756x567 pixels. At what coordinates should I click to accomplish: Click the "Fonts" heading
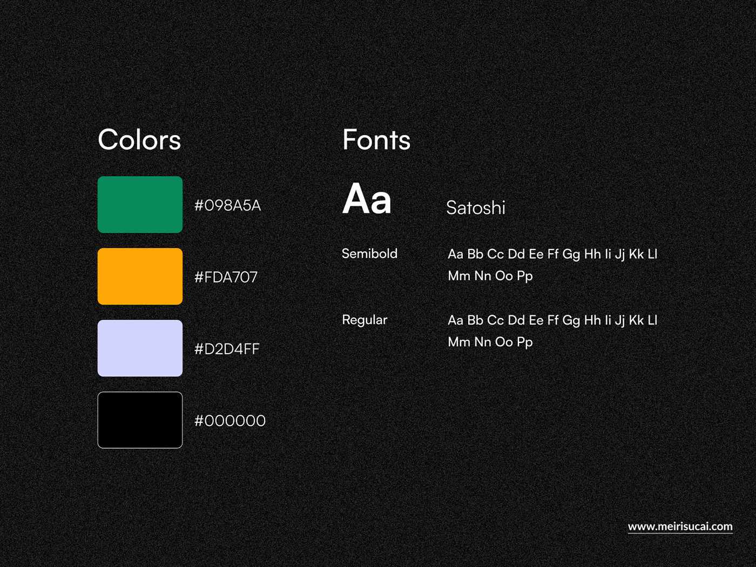coord(376,140)
